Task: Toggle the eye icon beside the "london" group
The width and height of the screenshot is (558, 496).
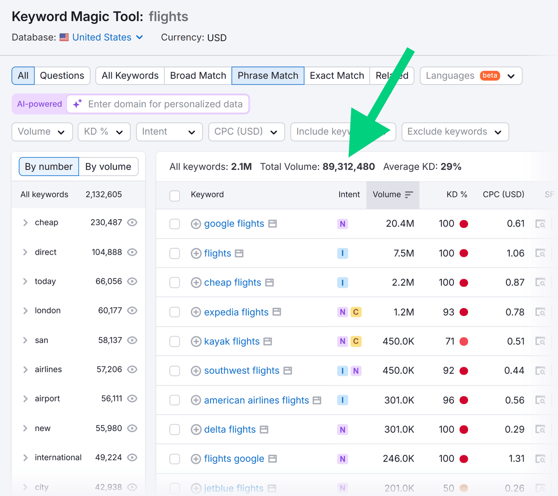Action: coord(132,311)
